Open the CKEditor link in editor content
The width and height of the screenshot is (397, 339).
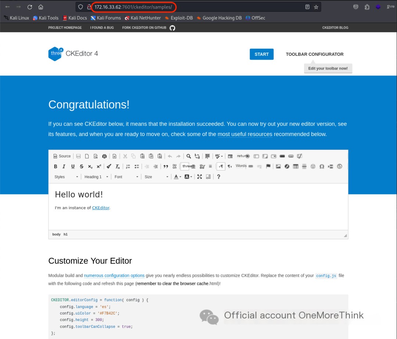point(100,208)
